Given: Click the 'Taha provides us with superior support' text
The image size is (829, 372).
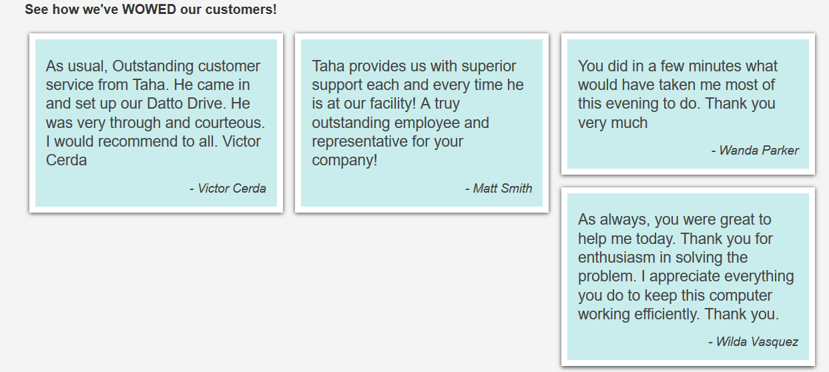Looking at the screenshot, I should (x=414, y=76).
